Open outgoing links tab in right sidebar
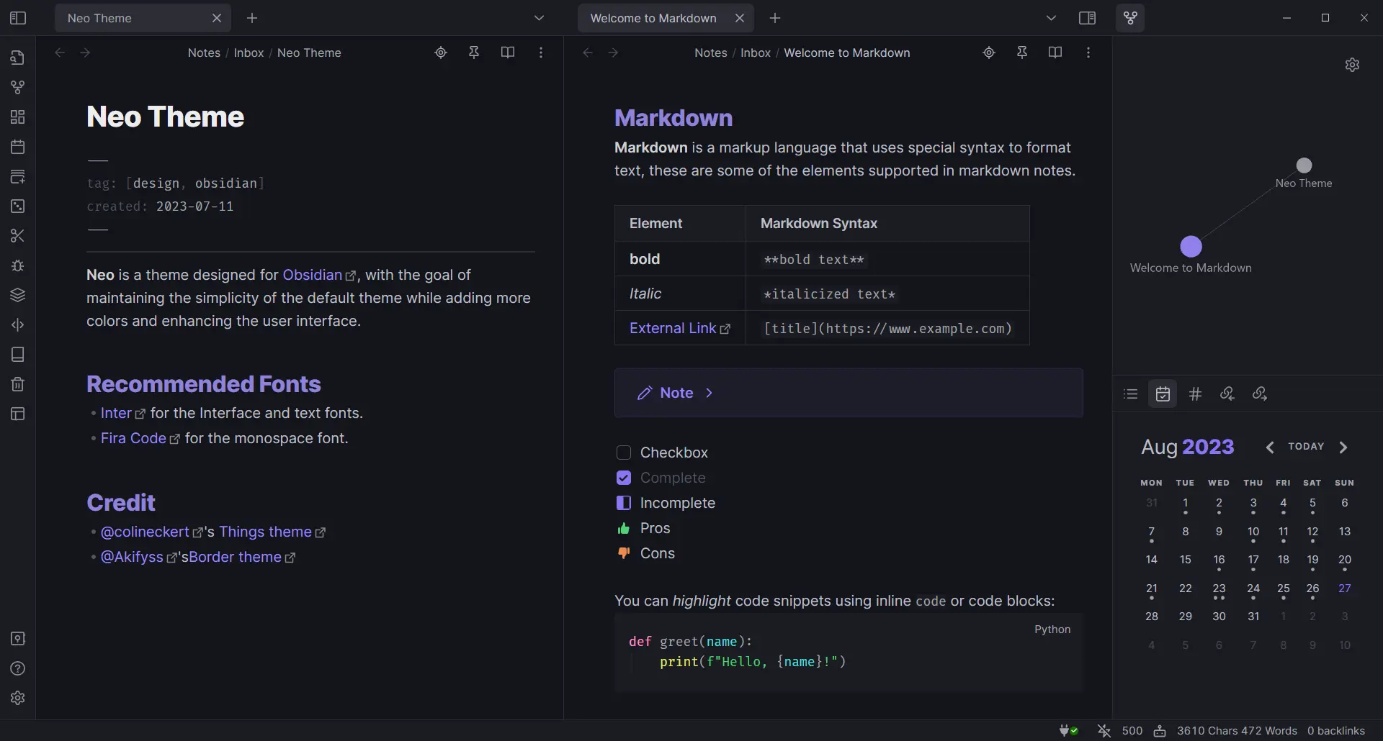1383x741 pixels. (x=1260, y=394)
